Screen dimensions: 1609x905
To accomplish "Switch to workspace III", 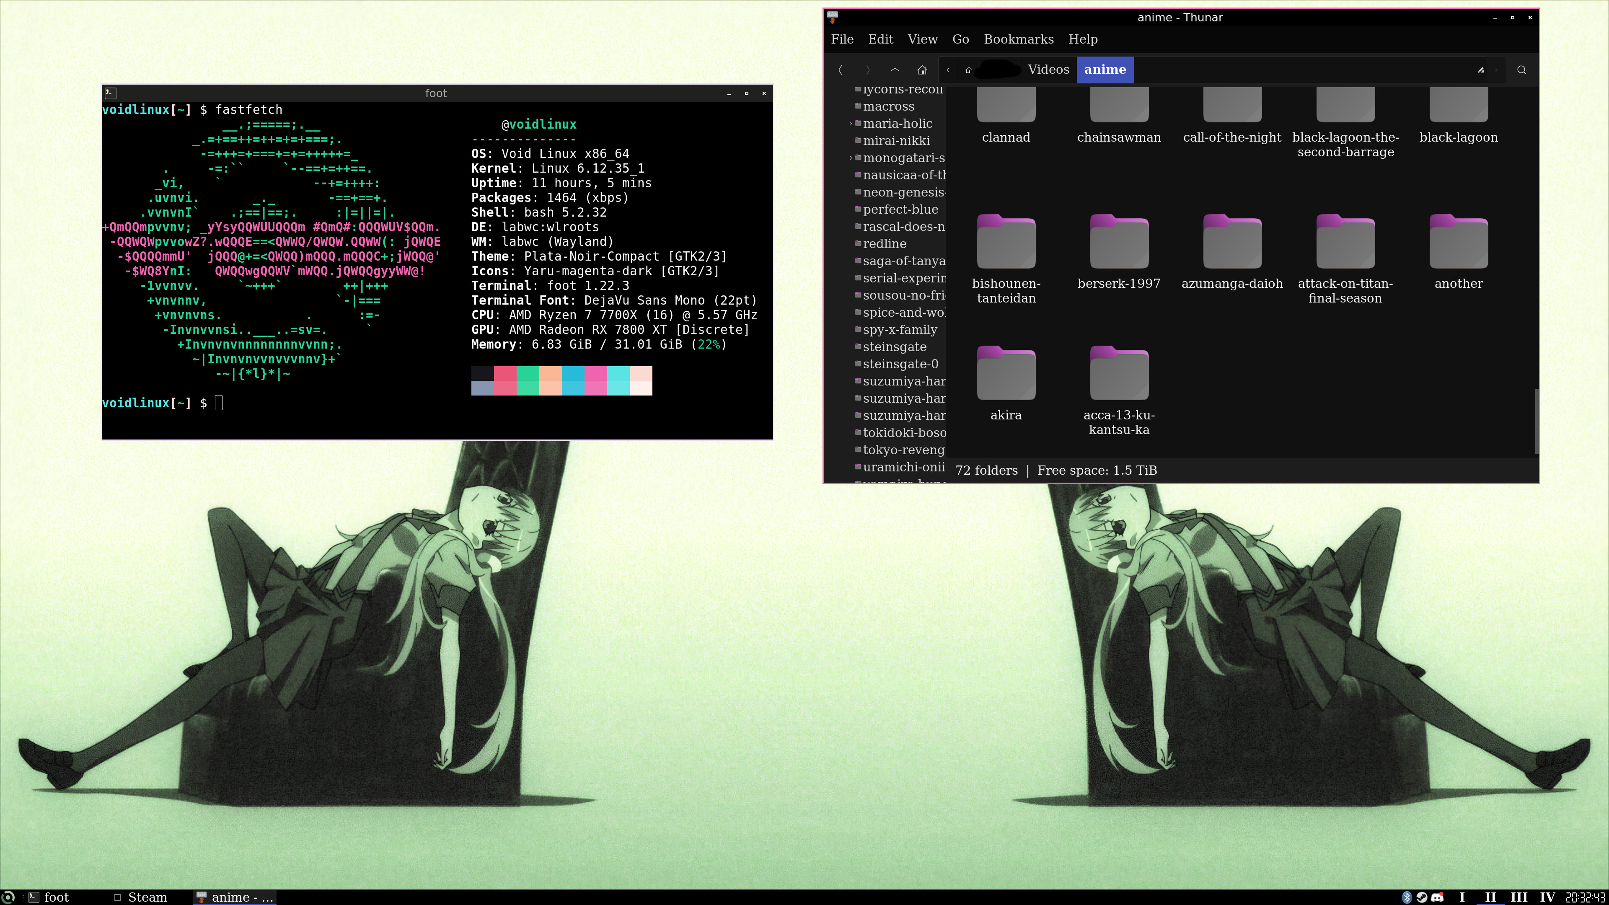I will [x=1519, y=897].
